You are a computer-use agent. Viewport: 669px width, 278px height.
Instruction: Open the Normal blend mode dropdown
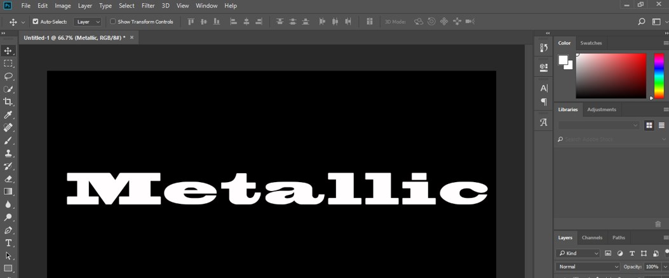pos(588,267)
